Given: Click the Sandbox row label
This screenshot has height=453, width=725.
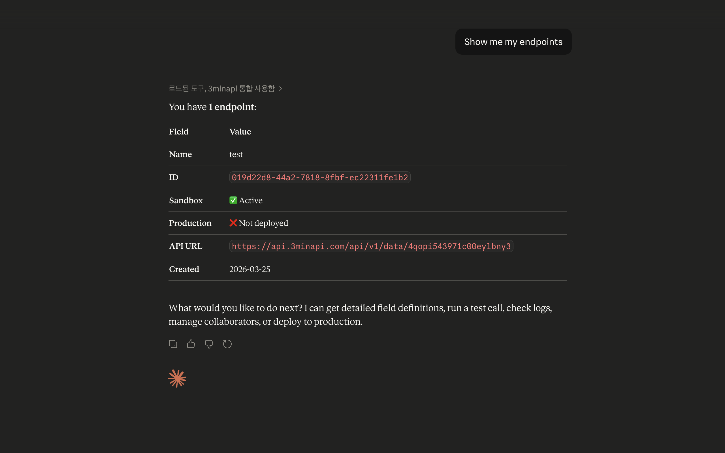Looking at the screenshot, I should (x=186, y=200).
